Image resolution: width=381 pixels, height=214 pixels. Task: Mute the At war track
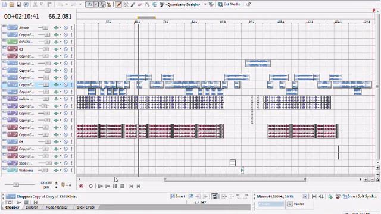(65, 28)
